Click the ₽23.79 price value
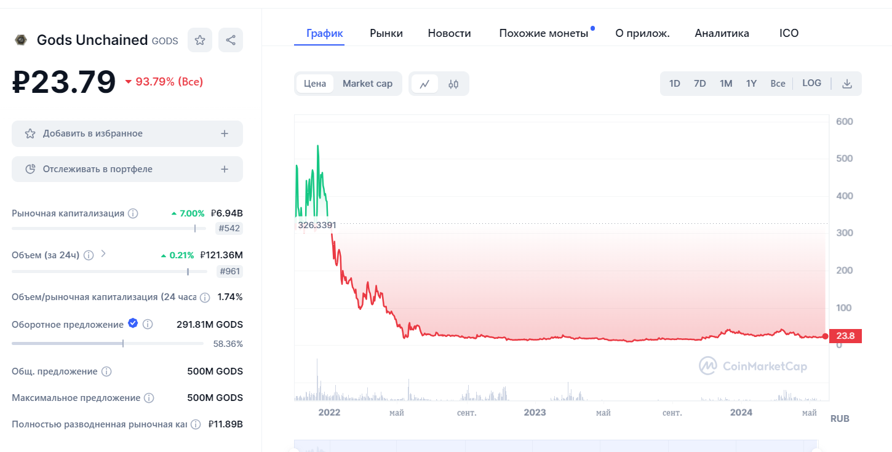 (x=64, y=82)
